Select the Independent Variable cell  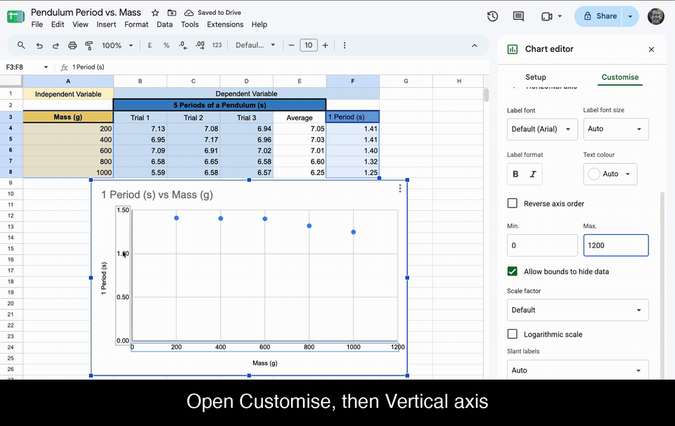[68, 93]
